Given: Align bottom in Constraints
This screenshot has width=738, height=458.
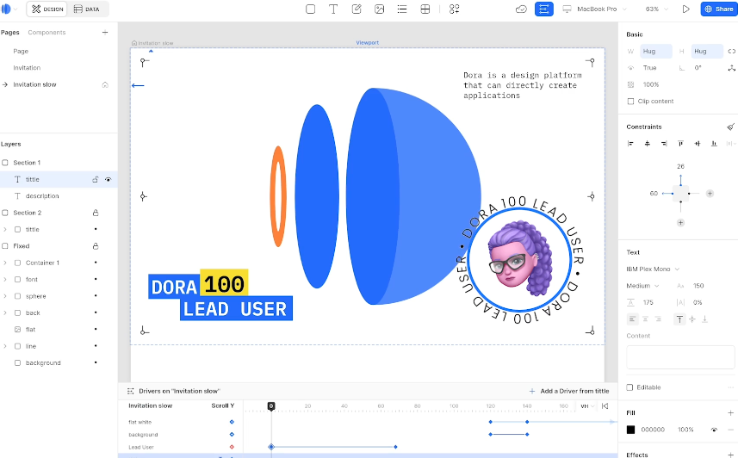Looking at the screenshot, I should [714, 144].
